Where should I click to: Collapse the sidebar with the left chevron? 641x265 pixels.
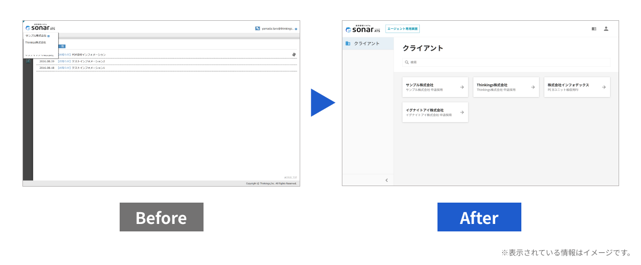[386, 180]
